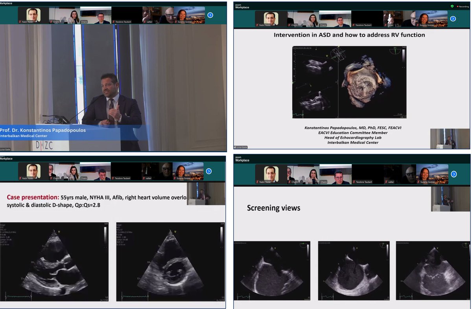Select Nabil Naser thumbnail in Case presentation window
This screenshot has width=472, height=309.
click(x=33, y=171)
